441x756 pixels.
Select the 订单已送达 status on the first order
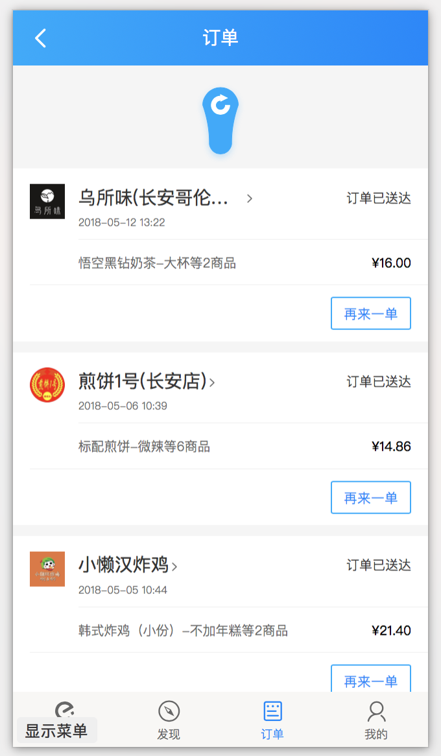(x=378, y=199)
